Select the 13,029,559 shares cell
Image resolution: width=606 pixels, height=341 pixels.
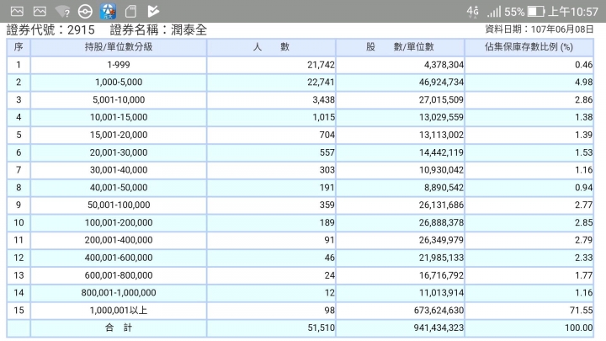(x=401, y=117)
